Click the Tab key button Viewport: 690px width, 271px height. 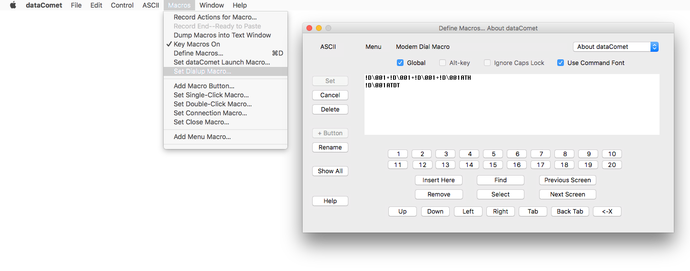pos(533,211)
